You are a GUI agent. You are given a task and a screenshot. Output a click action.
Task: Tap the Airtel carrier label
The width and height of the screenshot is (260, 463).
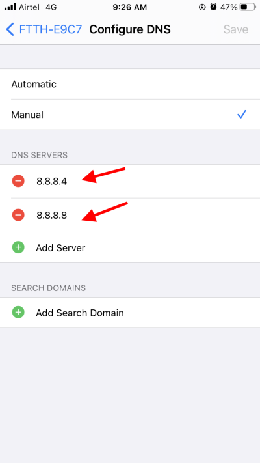[x=29, y=7]
